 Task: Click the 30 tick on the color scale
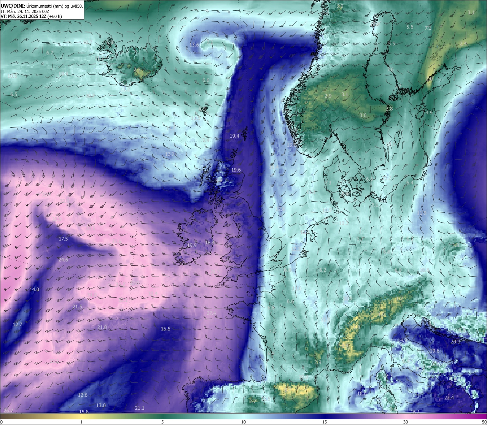click(x=406, y=422)
